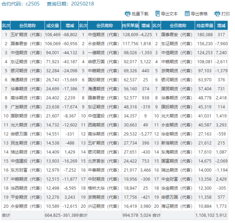Click 一德期货 in long positions
Viewport: 235px width, 223px height.
(x=104, y=53)
